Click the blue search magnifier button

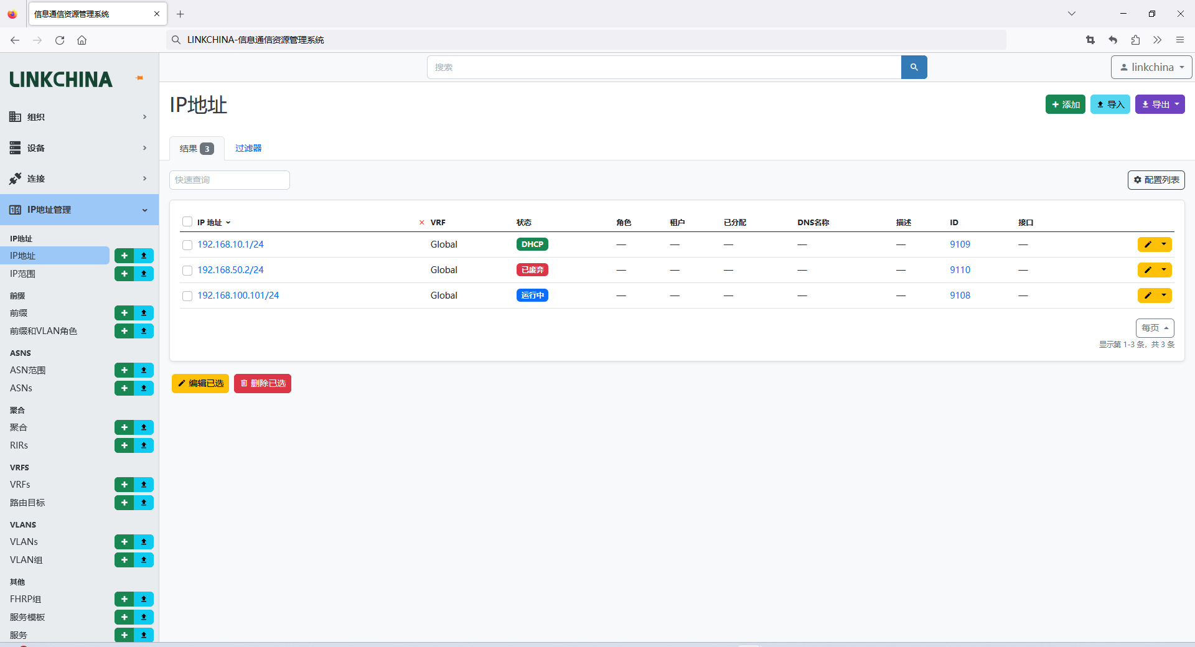(914, 67)
